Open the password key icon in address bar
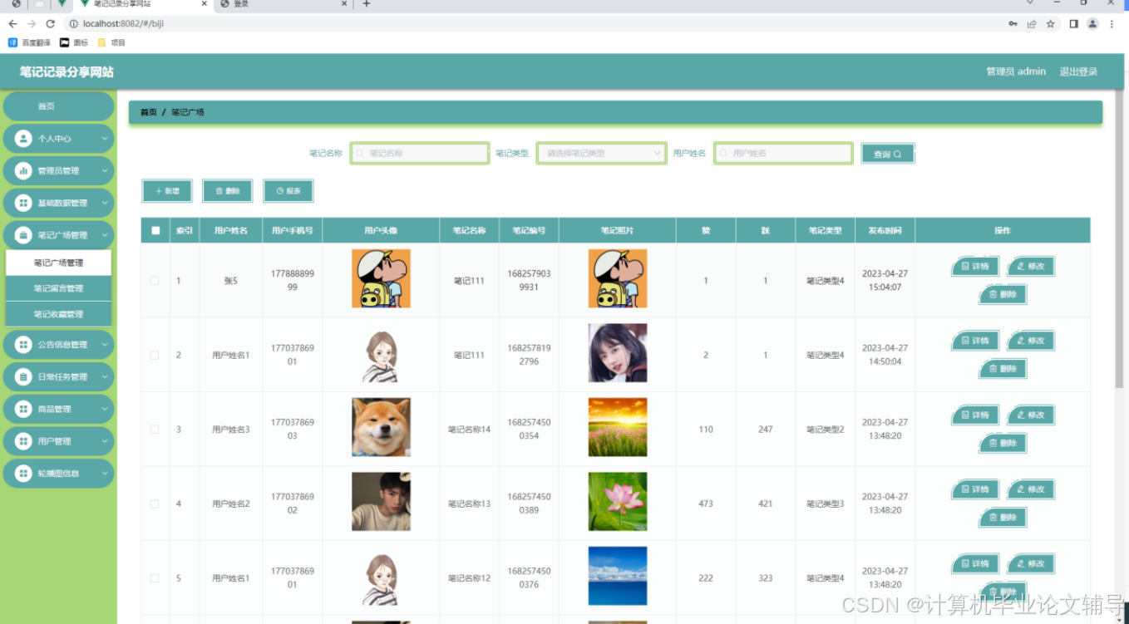This screenshot has width=1129, height=624. (1013, 24)
